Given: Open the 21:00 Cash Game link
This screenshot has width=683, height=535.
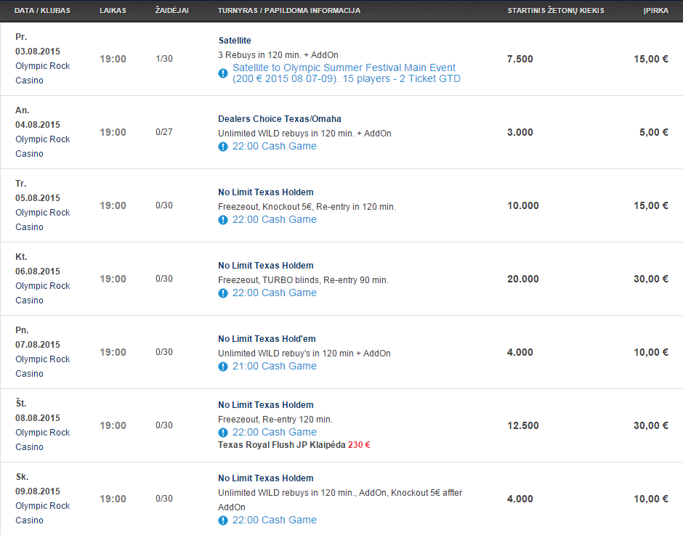Looking at the screenshot, I should [x=275, y=366].
